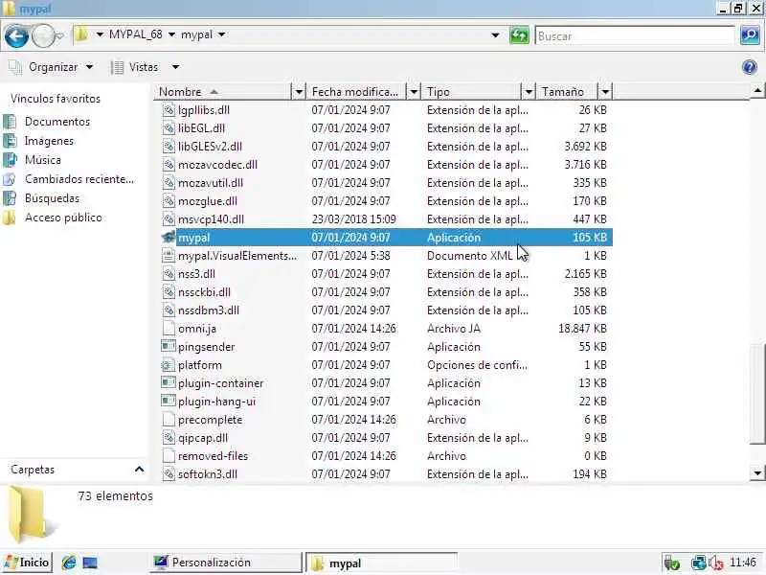This screenshot has width=766, height=575.
Task: Expand the Carpetas pane chevron
Action: [x=139, y=470]
